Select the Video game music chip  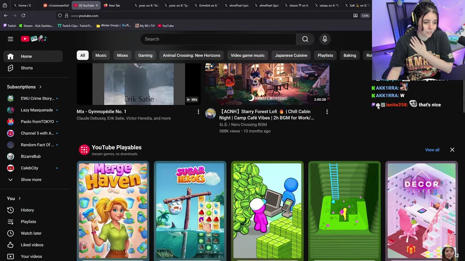click(248, 55)
